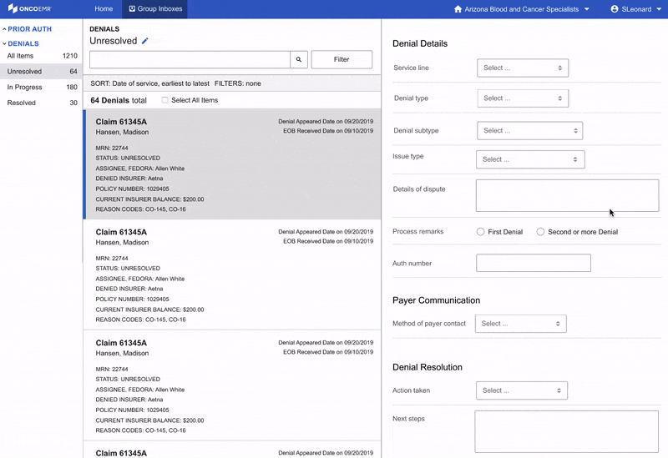Click the Next steps text area

[567, 431]
